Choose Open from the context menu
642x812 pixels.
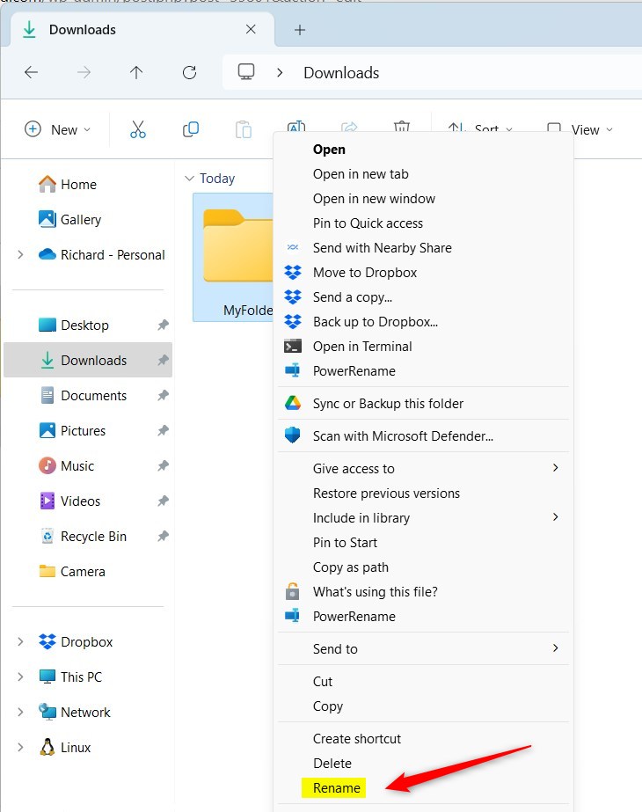click(329, 150)
